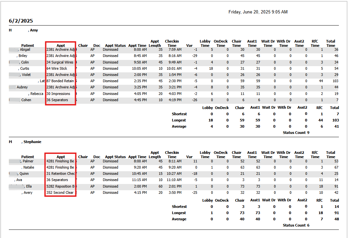Image resolution: width=352 pixels, height=238 pixels.
Task: Select Ella's 5282 Reposition B appointment
Action: click(61, 186)
